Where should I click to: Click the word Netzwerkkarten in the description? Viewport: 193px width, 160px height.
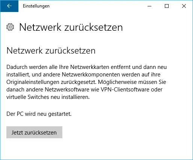(90, 67)
